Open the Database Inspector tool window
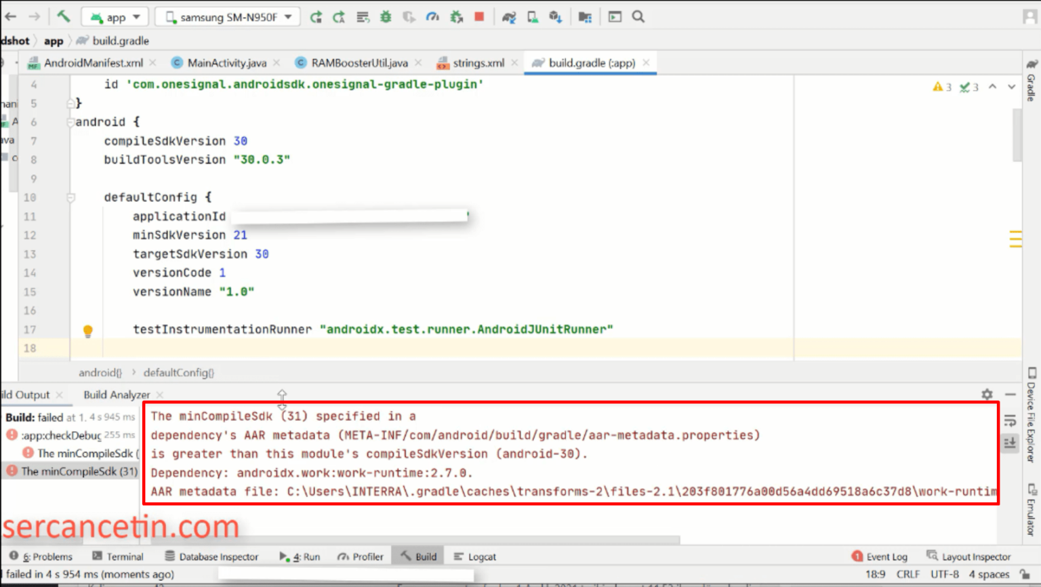1041x587 pixels. [x=211, y=556]
